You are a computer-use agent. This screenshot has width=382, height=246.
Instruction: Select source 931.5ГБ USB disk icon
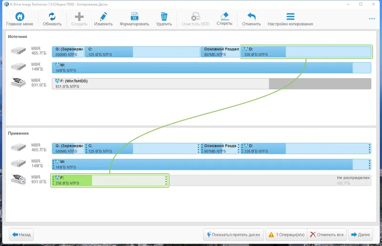18,83
